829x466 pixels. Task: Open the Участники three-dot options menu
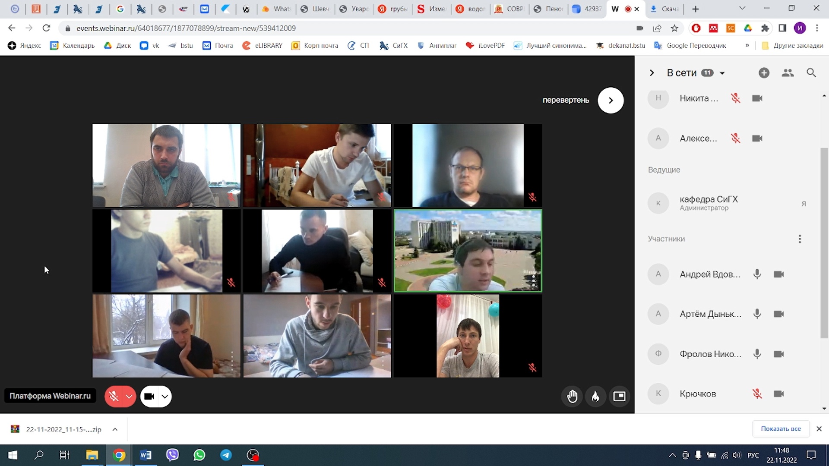tap(800, 239)
